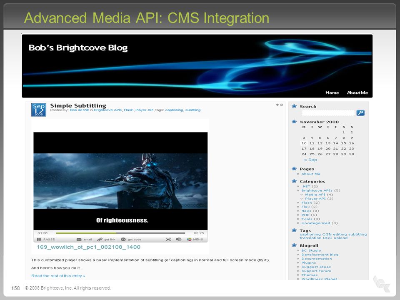Open the Simple Subtitling post title
This screenshot has width=400, height=300.
pyautogui.click(x=78, y=105)
